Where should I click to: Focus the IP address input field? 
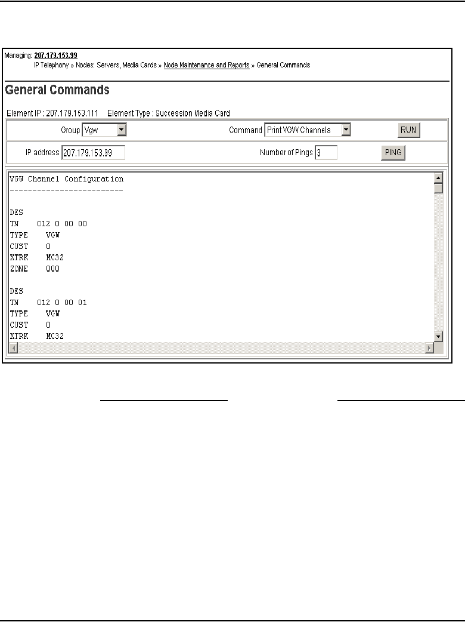[93, 153]
